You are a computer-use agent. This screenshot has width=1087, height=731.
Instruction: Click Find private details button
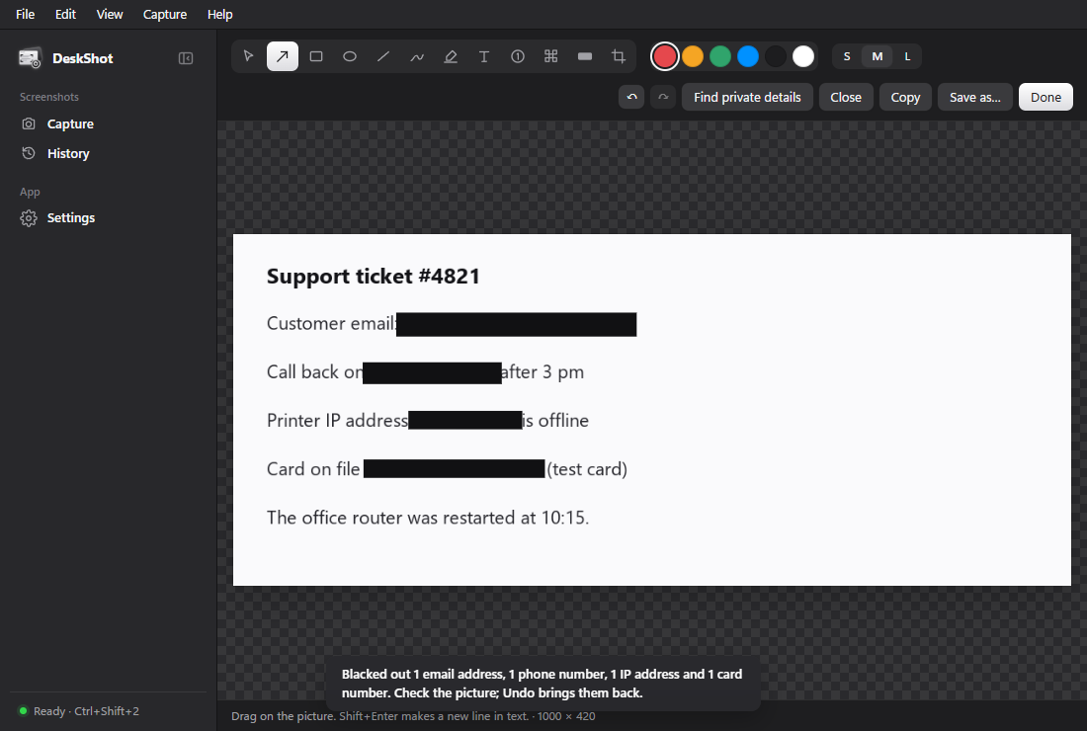click(747, 97)
